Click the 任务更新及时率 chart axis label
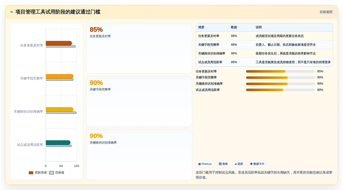Screen dimensions: 343x190 click(31, 45)
